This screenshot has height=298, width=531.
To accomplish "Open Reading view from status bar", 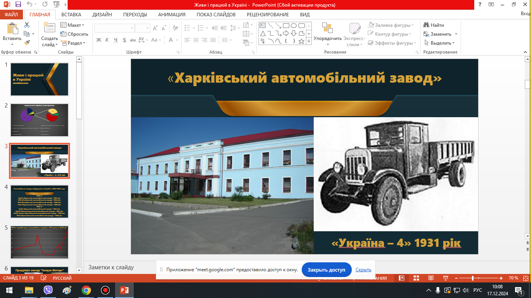I will point(431,278).
